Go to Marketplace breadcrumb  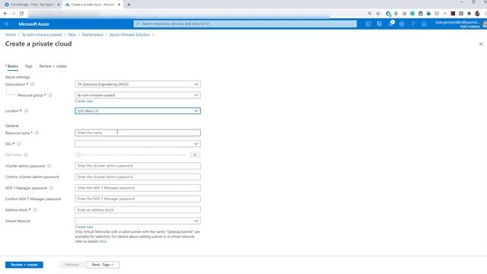(93, 34)
